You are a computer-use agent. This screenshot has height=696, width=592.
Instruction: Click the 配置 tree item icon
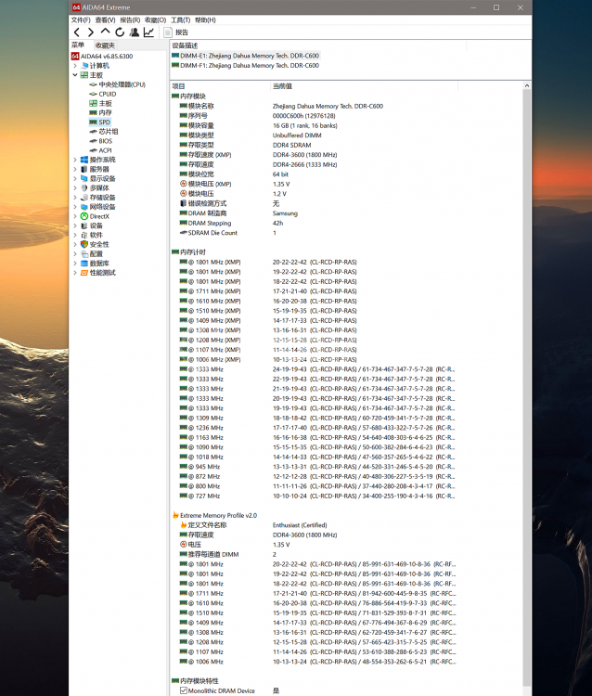tap(84, 254)
